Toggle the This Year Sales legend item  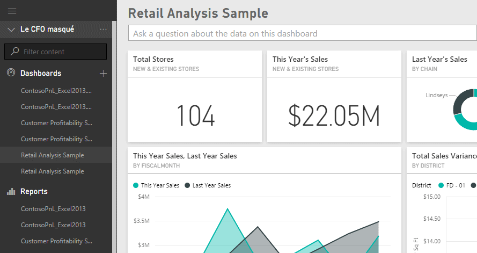coord(157,185)
